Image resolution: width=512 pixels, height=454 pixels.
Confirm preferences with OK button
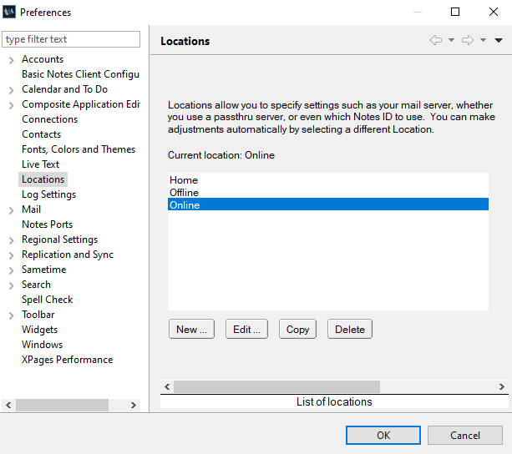[x=383, y=435]
